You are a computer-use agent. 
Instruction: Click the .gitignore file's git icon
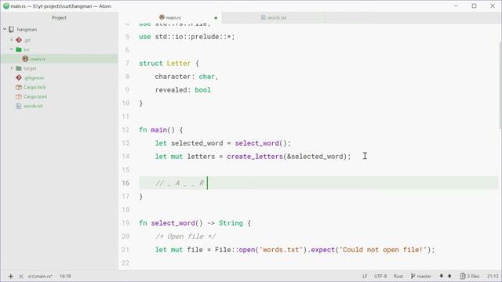[19, 78]
